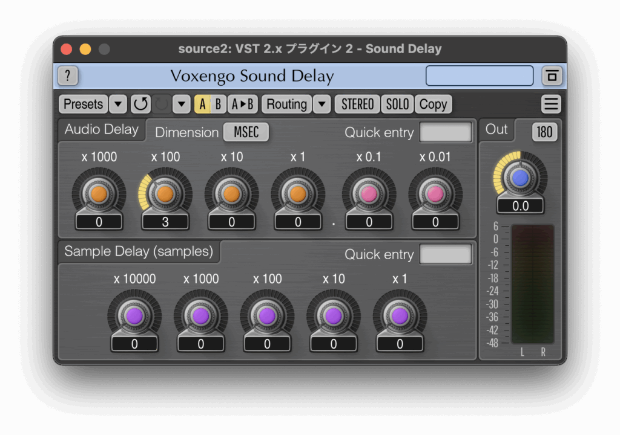Click the Voxengo Sound Delay title
Image resolution: width=620 pixels, height=435 pixels.
tap(252, 76)
